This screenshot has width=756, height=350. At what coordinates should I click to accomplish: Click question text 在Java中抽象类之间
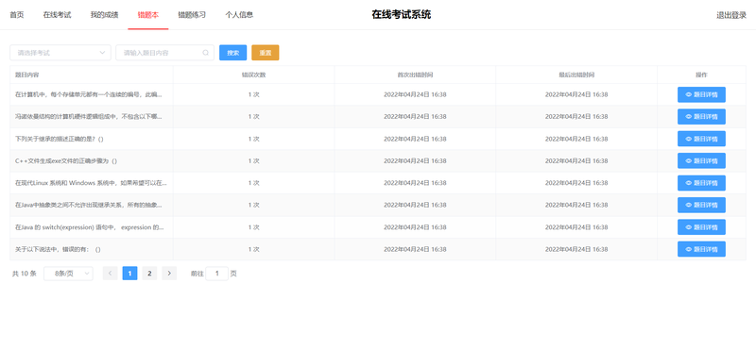(89, 205)
